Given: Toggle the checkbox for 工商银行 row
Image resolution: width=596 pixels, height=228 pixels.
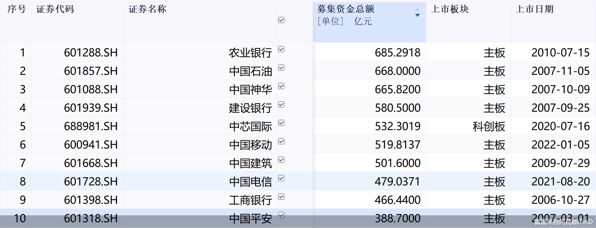Looking at the screenshot, I should (x=281, y=197).
